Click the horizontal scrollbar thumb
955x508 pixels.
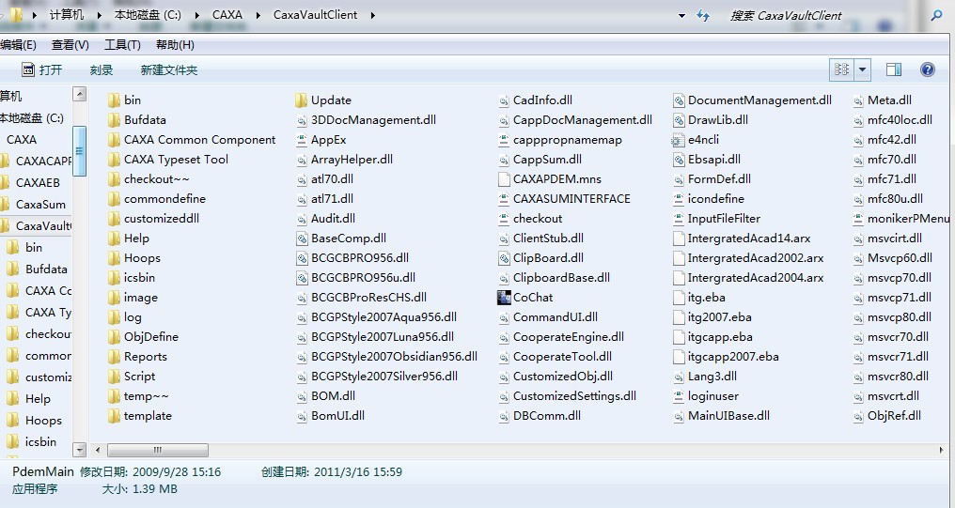[x=158, y=450]
